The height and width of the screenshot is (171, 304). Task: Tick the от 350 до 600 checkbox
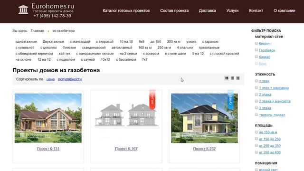coord(256,152)
